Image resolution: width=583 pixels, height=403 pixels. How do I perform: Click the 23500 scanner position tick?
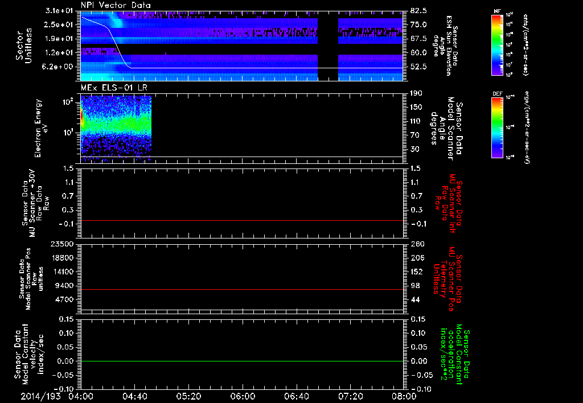pyautogui.click(x=61, y=244)
